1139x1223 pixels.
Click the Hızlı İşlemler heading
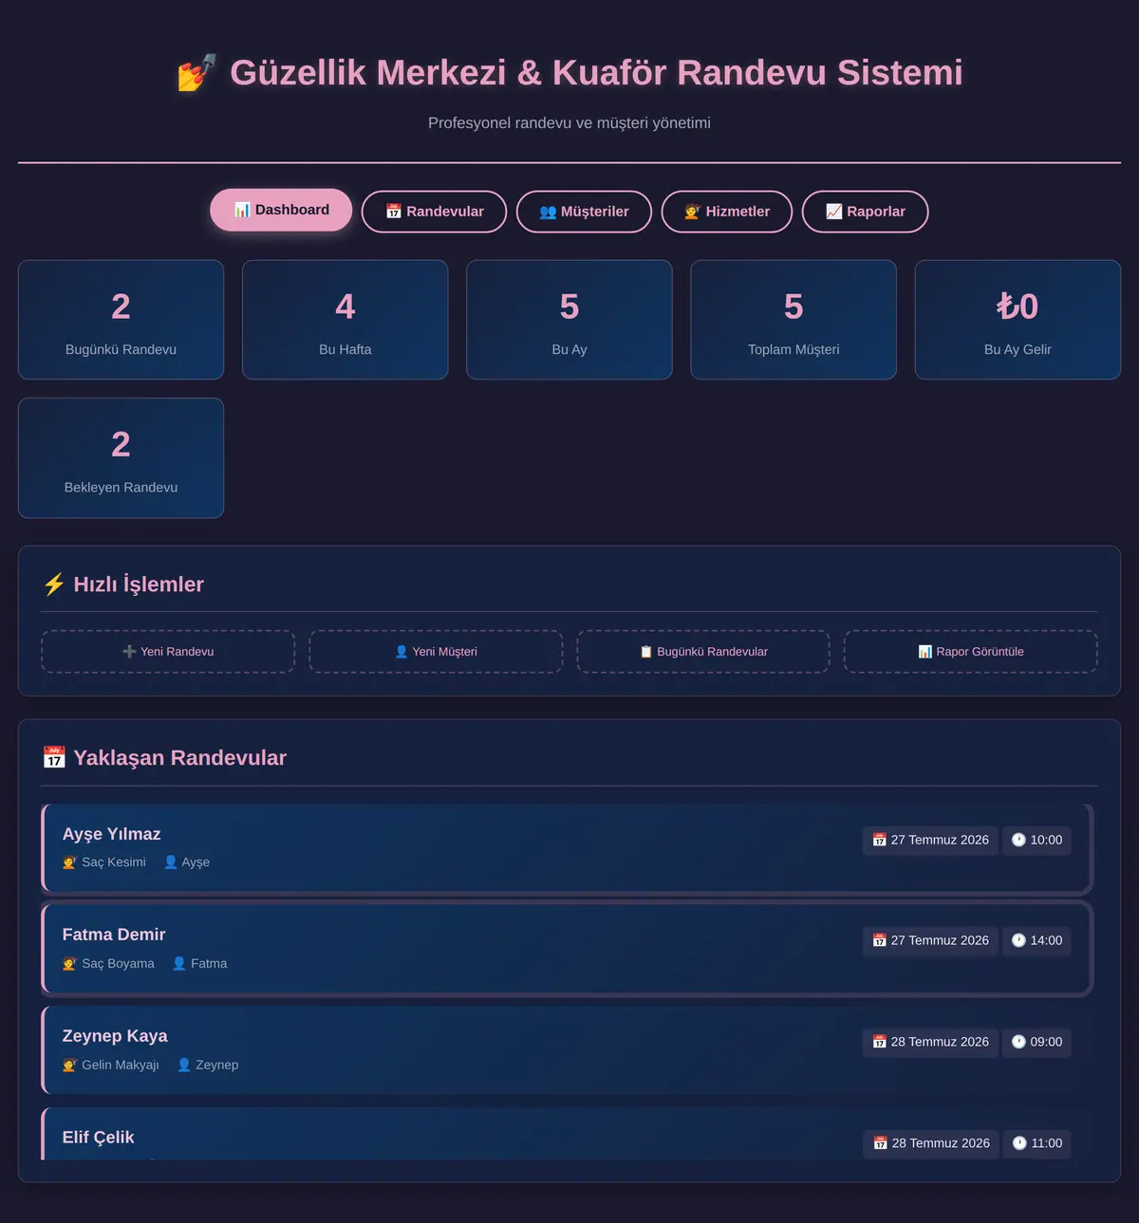[139, 584]
